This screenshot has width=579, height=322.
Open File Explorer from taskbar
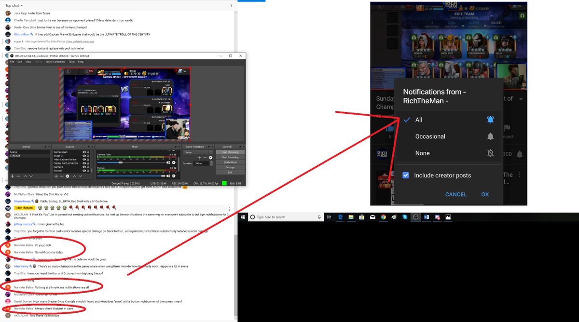click(351, 217)
